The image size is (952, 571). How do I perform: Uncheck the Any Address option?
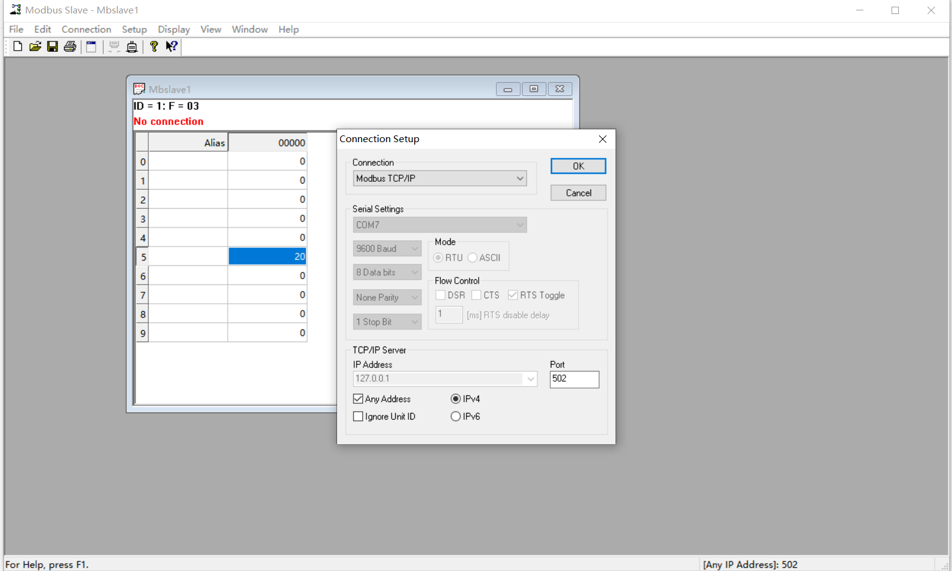point(358,398)
